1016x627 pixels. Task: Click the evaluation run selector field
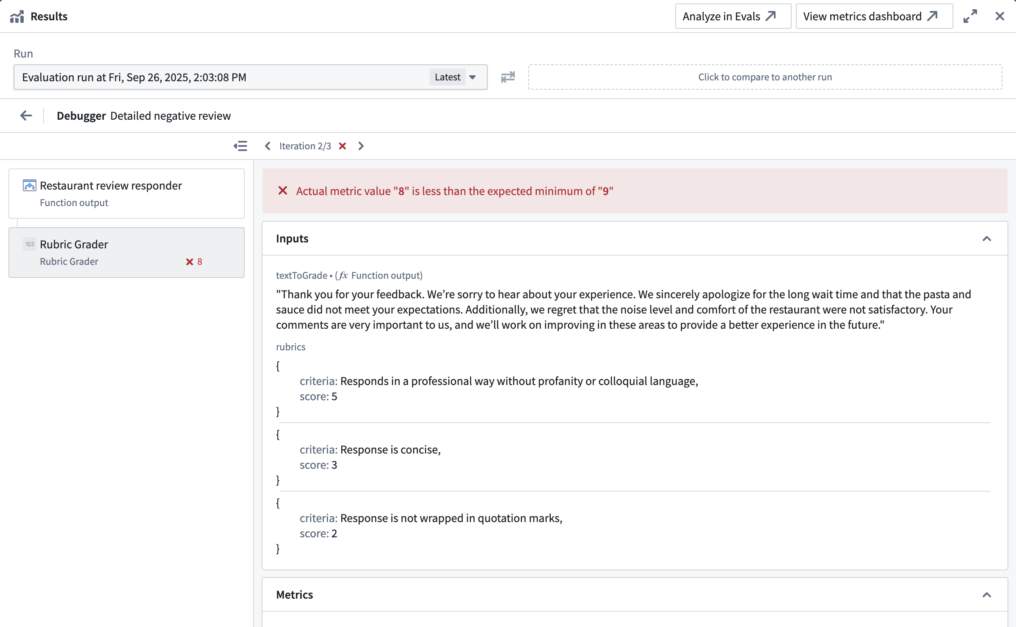(x=212, y=77)
